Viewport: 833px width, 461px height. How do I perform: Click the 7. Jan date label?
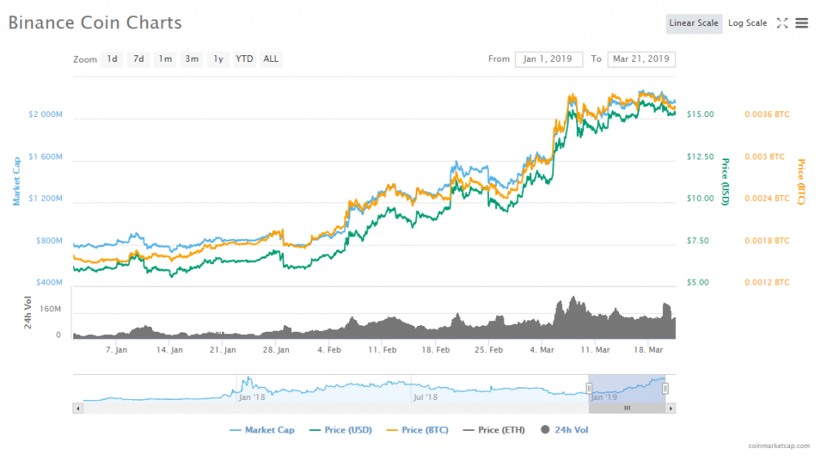(116, 350)
